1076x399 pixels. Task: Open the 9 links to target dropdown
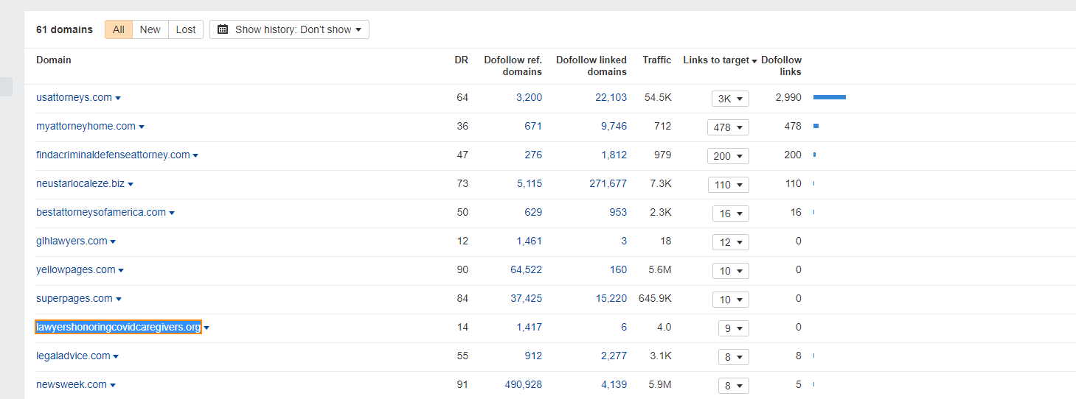coord(734,328)
